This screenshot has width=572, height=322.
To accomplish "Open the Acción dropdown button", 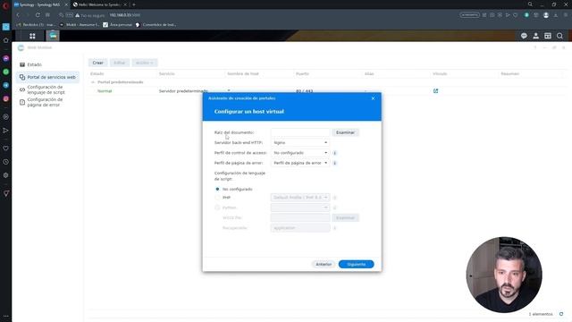I will point(145,63).
